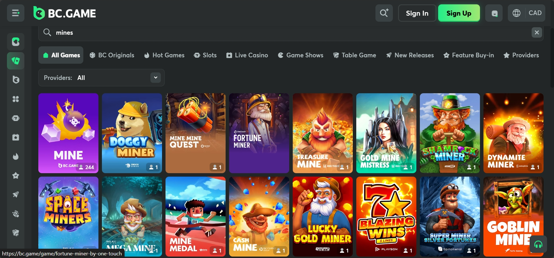Open the four-dots lobby sidebar icon
The height and width of the screenshot is (258, 554).
[x=16, y=99]
